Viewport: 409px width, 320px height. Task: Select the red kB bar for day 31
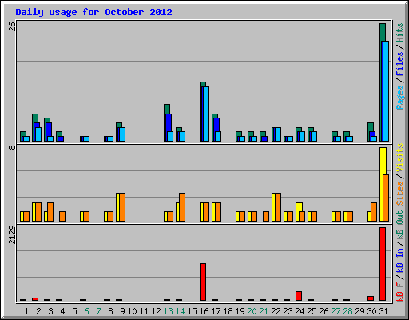383,264
